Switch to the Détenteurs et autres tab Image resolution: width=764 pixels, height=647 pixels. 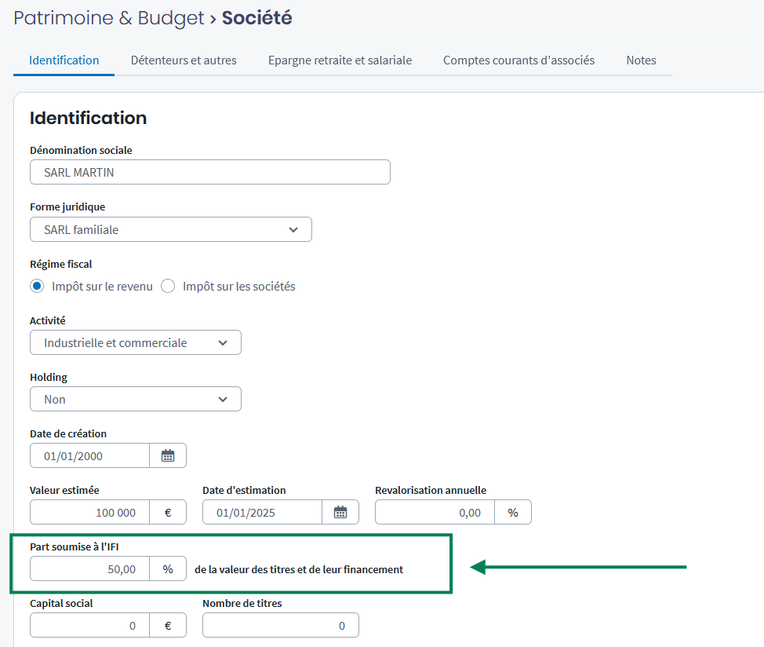(184, 60)
